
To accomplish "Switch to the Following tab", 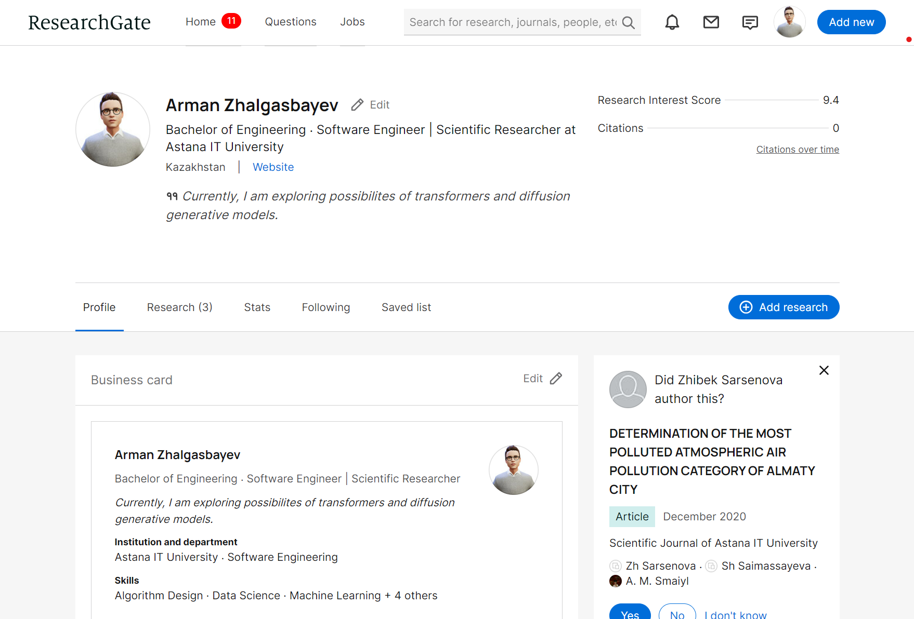I will (x=326, y=307).
